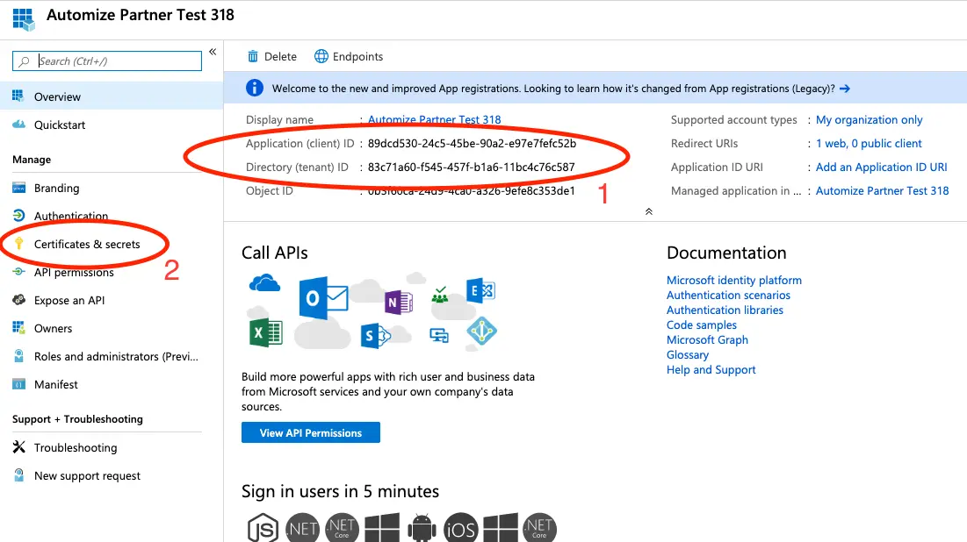
Task: Click the Delete trash icon
Action: pos(252,56)
